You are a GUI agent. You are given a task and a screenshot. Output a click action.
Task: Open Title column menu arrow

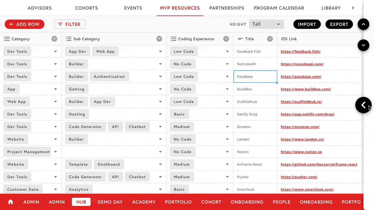tap(270, 39)
